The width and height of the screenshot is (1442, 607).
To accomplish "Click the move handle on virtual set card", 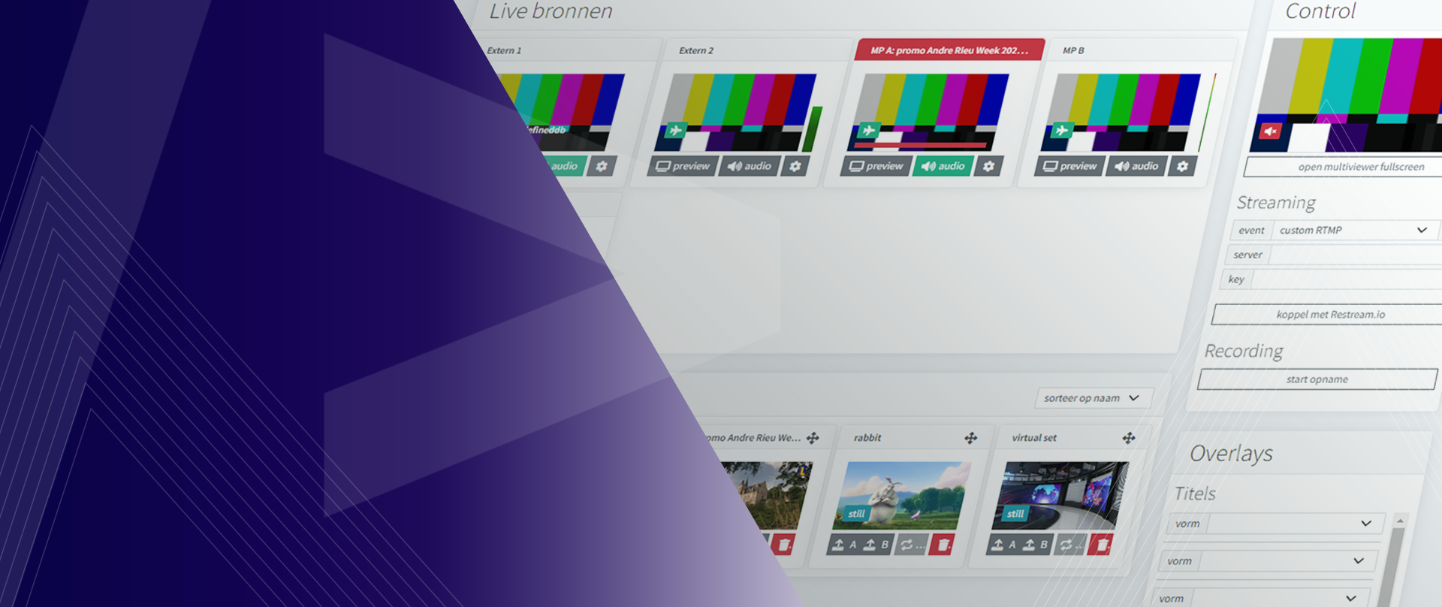I will click(1129, 438).
